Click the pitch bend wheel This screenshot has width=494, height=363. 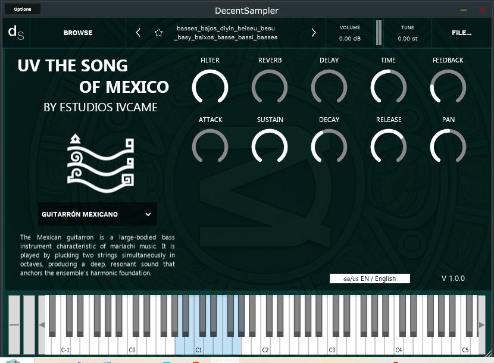point(14,324)
